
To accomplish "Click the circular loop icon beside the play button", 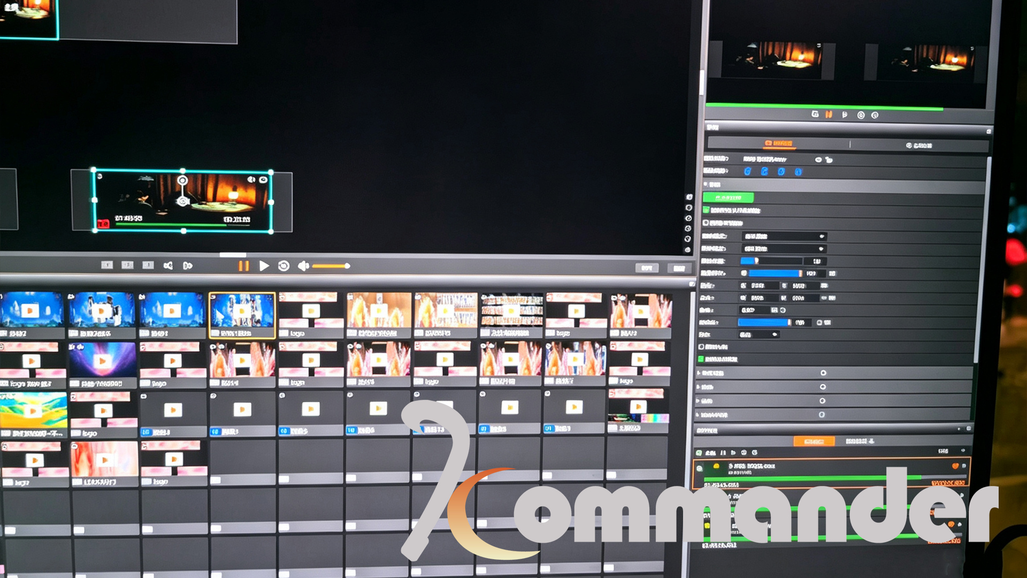I will pos(283,266).
